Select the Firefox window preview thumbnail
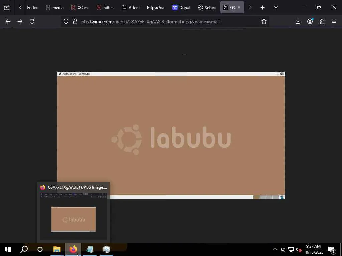 tap(73, 216)
